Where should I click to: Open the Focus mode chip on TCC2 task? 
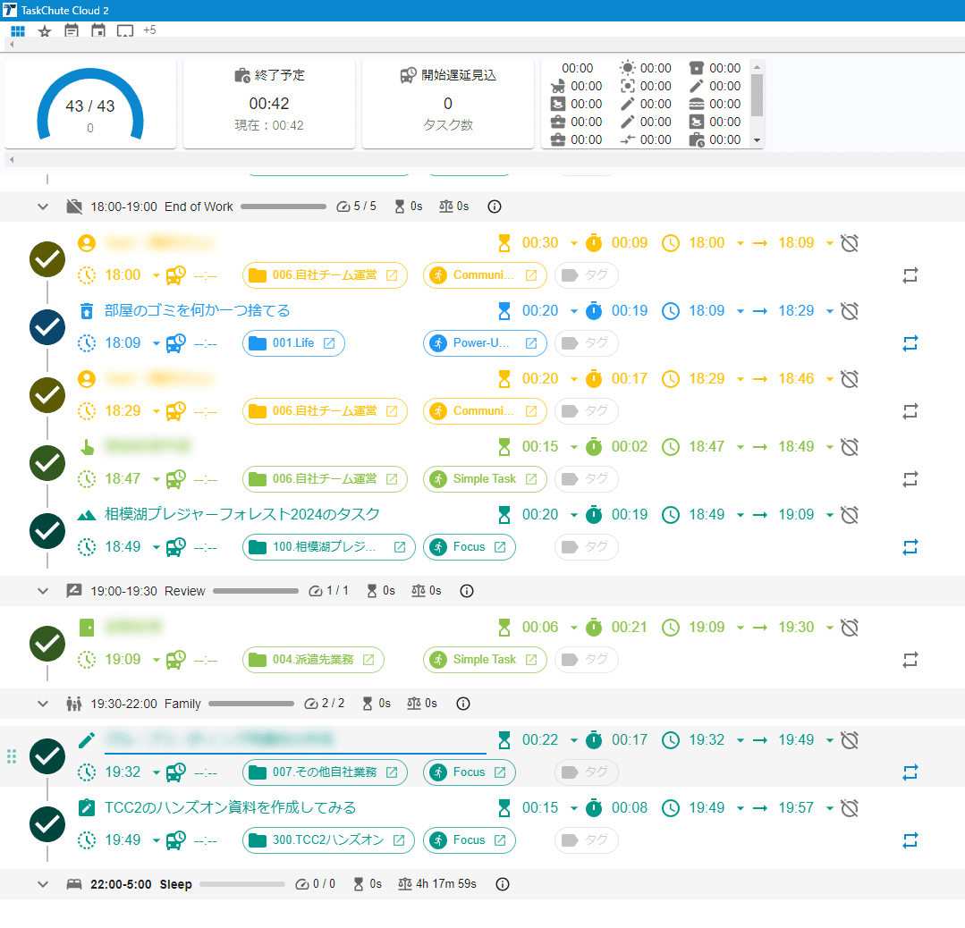(469, 840)
